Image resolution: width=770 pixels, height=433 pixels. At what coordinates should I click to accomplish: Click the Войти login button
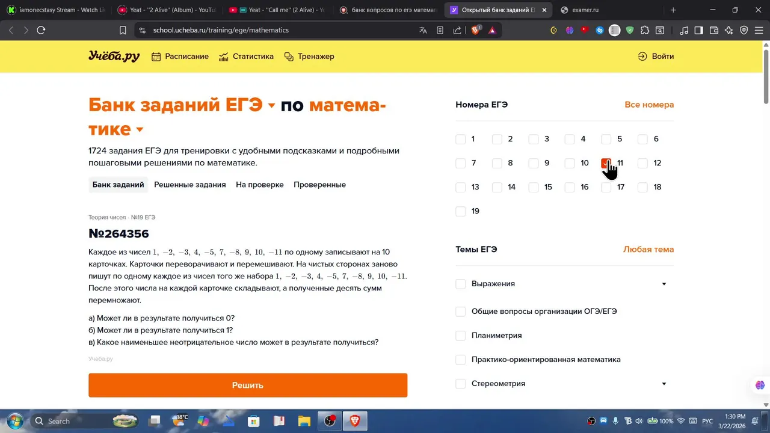(x=656, y=57)
